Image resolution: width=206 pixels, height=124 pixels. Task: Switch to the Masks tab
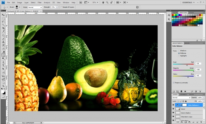tap(187, 43)
